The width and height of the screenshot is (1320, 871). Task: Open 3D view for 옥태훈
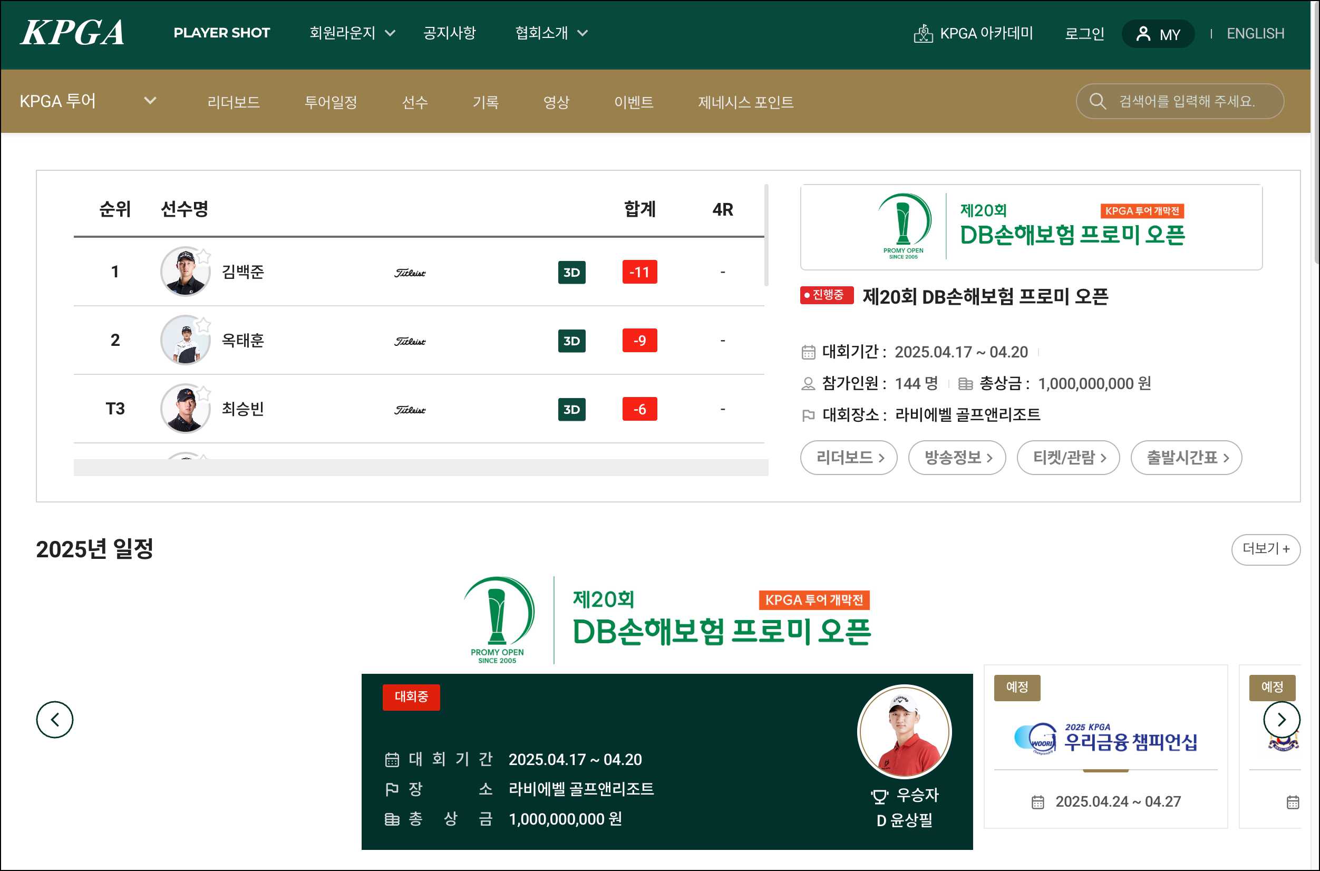[571, 341]
